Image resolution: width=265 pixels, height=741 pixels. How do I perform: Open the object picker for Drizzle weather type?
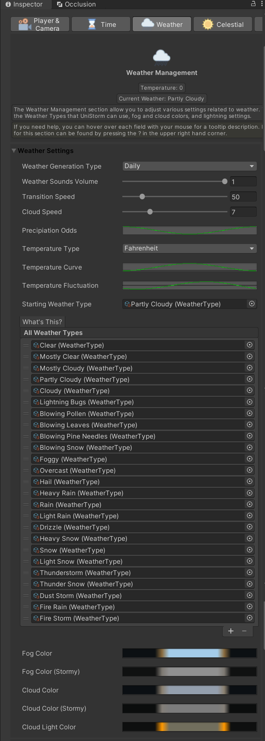[x=249, y=527]
